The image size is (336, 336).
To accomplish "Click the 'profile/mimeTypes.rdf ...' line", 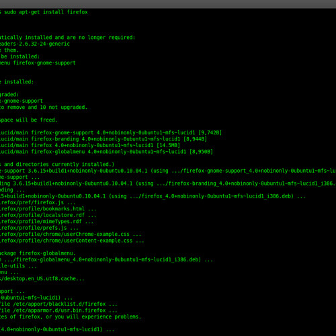I will (46, 222).
